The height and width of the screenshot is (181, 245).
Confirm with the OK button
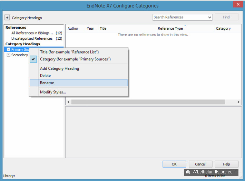coord(174,164)
